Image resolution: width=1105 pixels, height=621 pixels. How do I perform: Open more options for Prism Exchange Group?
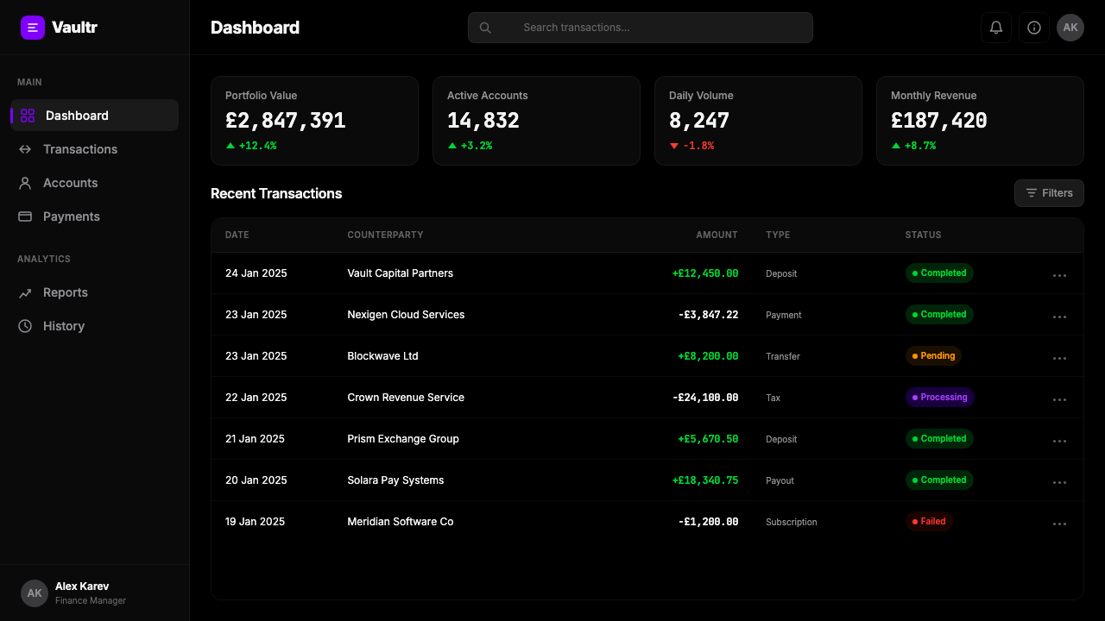click(x=1060, y=441)
